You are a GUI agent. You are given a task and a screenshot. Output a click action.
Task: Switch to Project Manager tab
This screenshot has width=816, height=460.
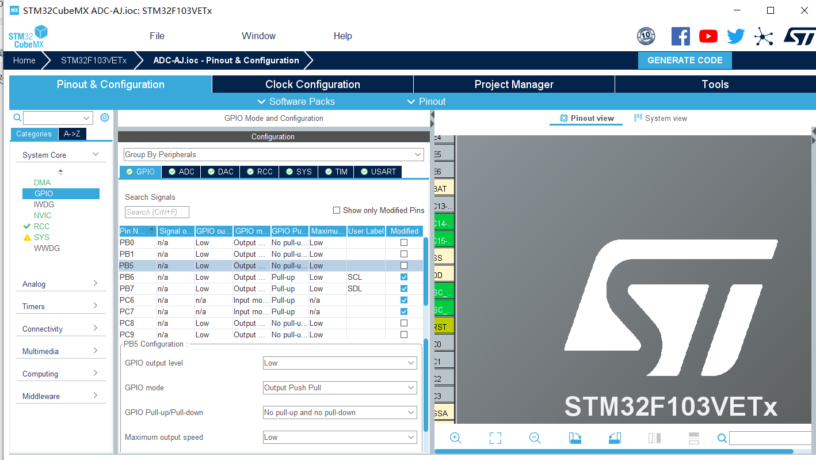point(514,84)
